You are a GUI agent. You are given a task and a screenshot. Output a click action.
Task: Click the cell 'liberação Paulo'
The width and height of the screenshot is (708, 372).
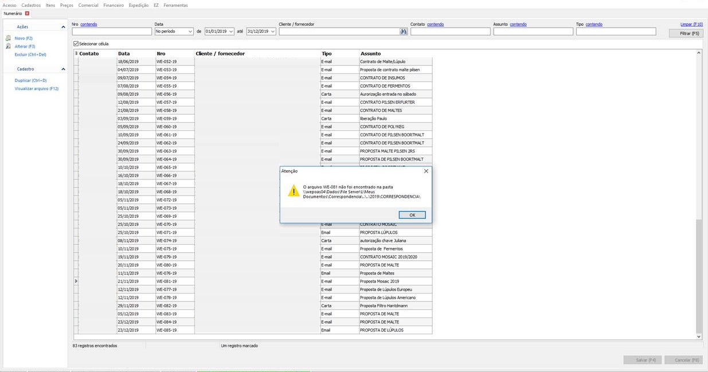click(395, 119)
